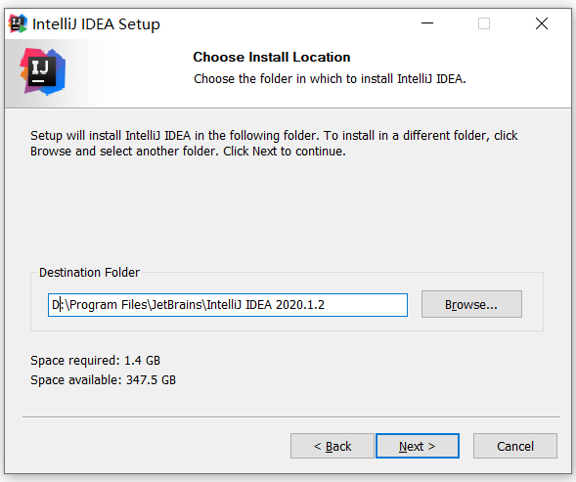Viewport: 576px width, 482px height.
Task: Focus the Destination Folder path field
Action: point(228,305)
